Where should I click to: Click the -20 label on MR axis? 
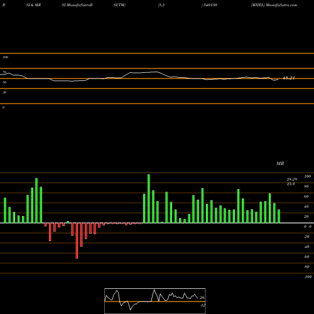[306, 237]
